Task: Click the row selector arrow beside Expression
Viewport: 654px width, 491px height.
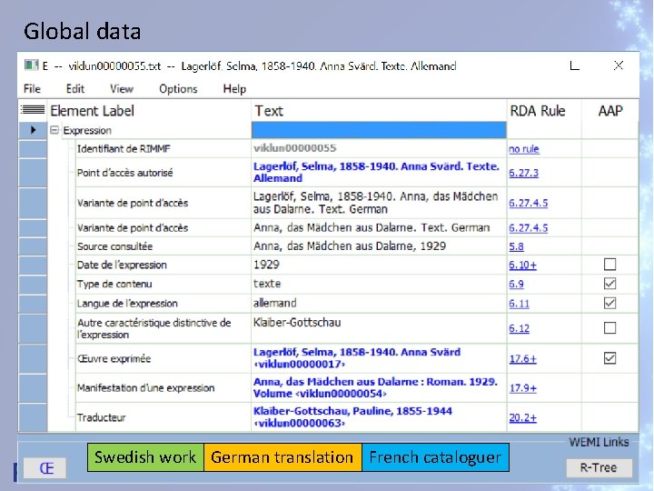Action: point(34,130)
